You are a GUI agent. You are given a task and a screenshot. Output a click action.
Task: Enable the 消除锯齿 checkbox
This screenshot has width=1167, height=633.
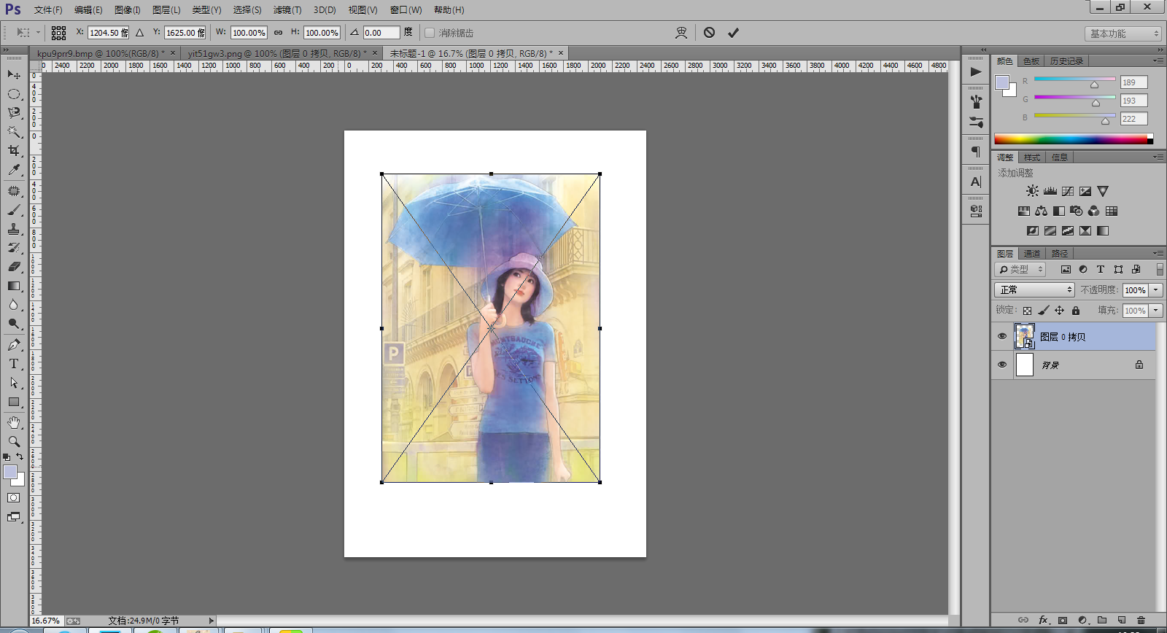tap(430, 33)
